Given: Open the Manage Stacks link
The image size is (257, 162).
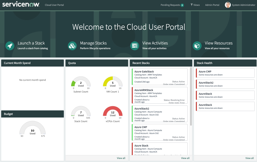Looking at the screenshot, I should [x=93, y=43].
